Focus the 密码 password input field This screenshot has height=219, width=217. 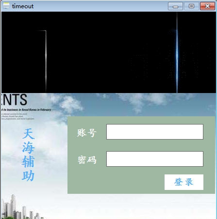click(155, 159)
